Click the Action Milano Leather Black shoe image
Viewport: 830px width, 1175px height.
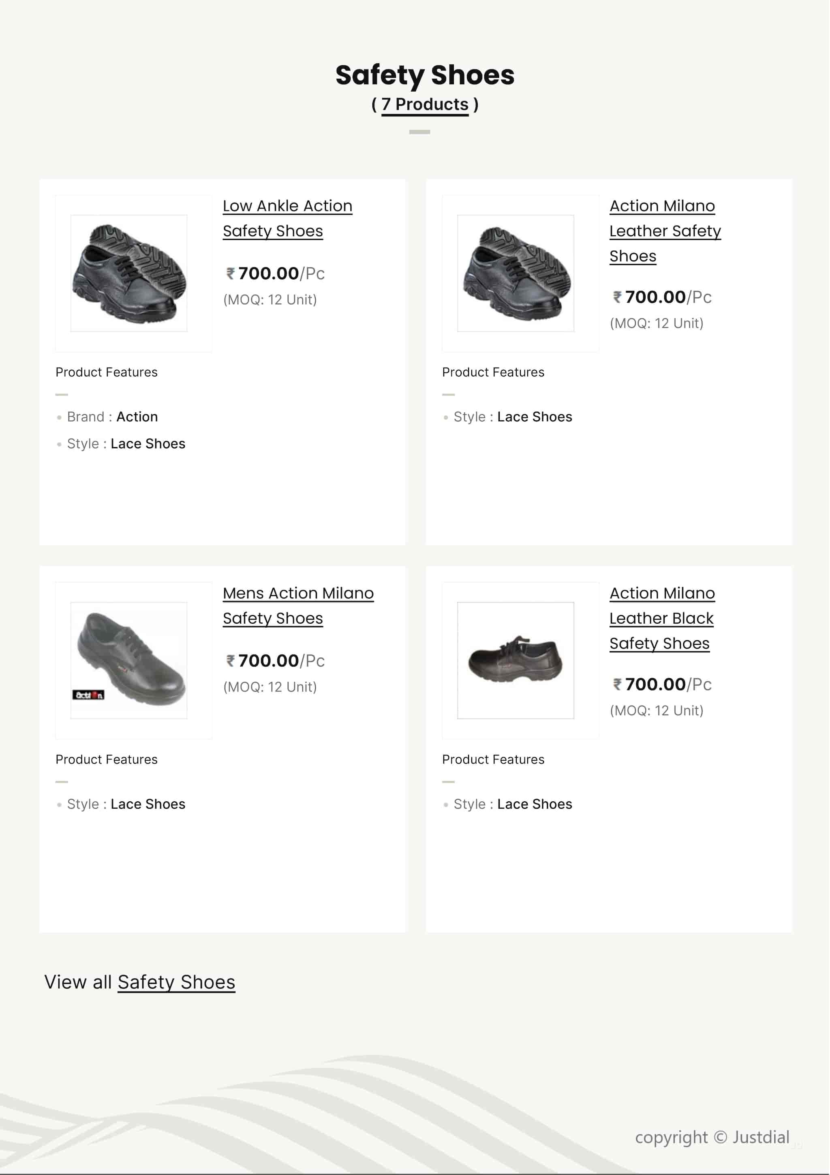tap(515, 660)
